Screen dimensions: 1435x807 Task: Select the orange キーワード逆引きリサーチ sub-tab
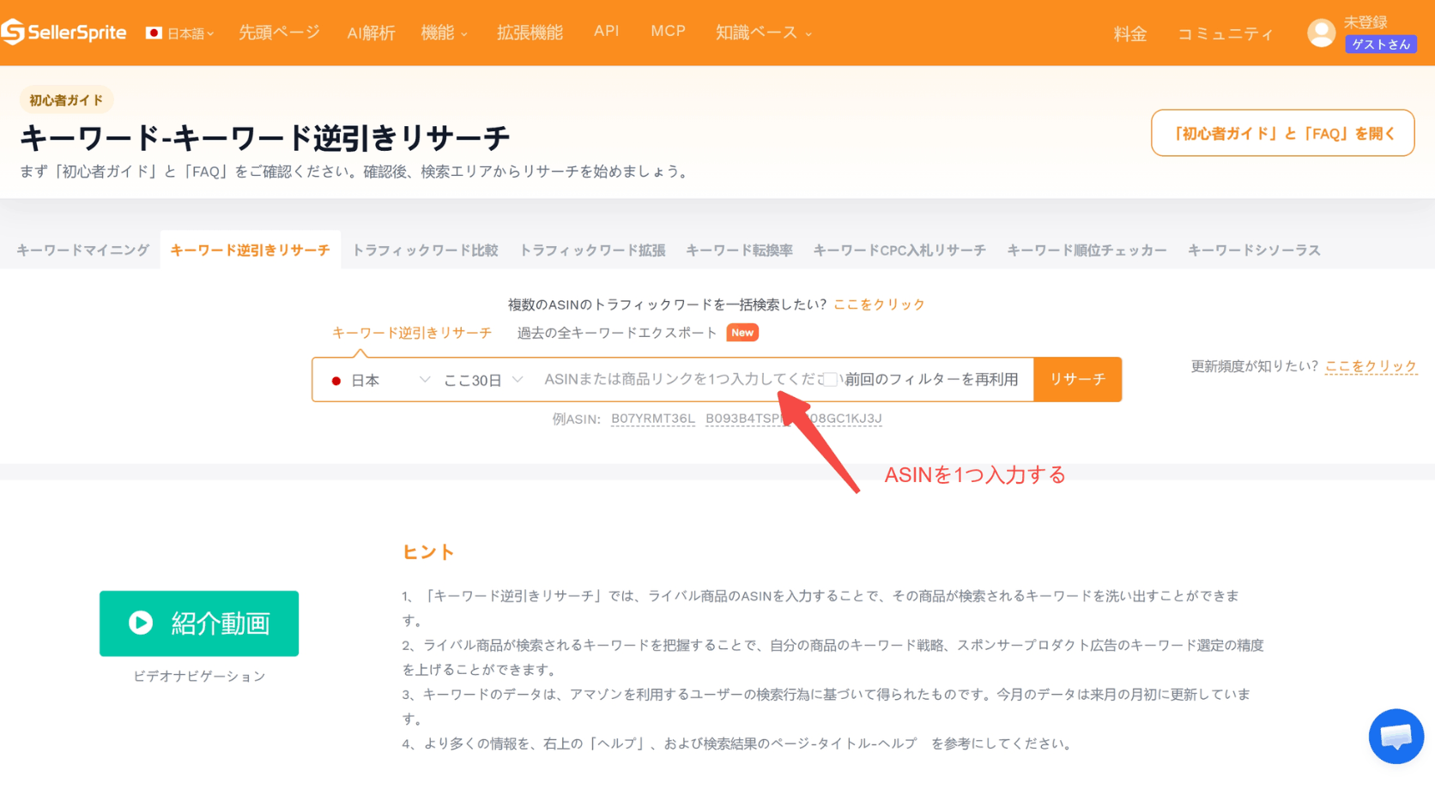(412, 333)
